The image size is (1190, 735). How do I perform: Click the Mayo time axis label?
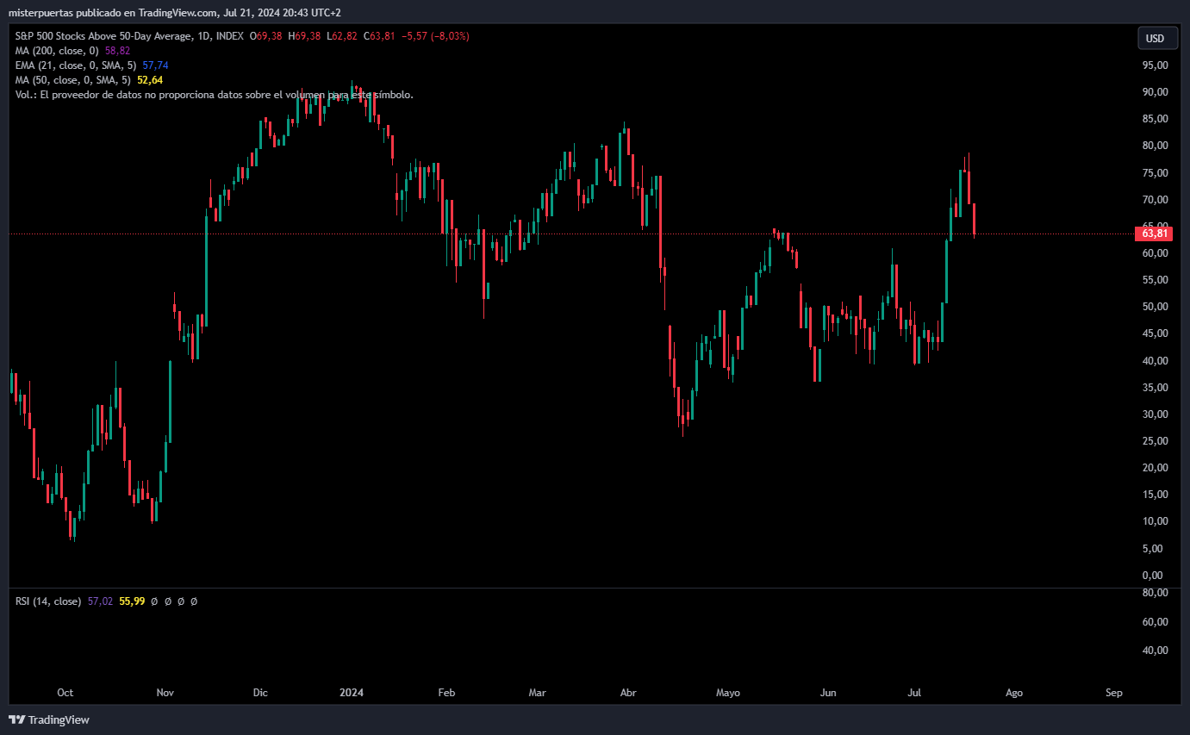[x=728, y=693]
